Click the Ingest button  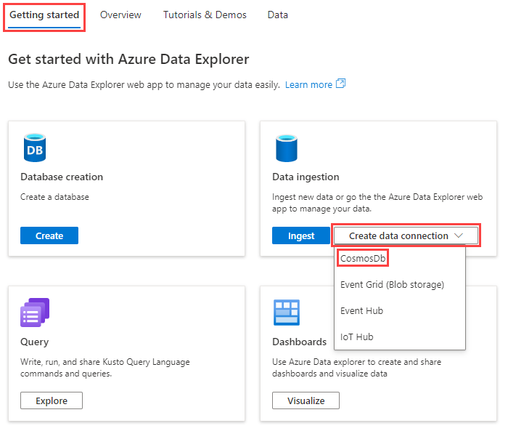(x=300, y=235)
